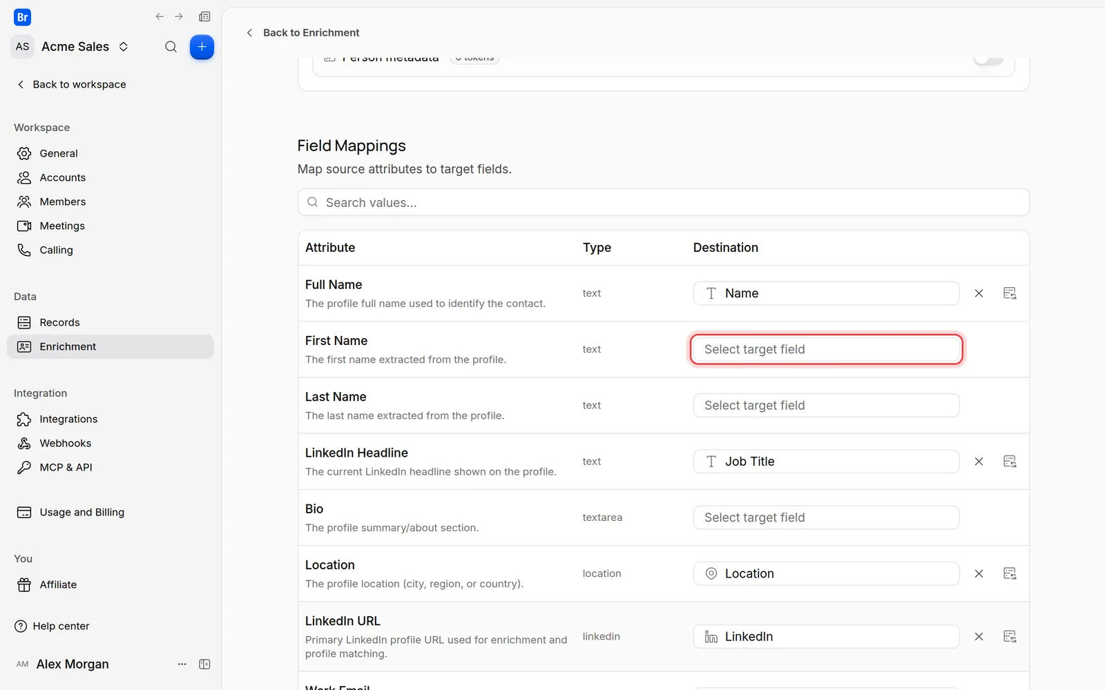Image resolution: width=1105 pixels, height=690 pixels.
Task: Change the Name destination dropdown for Full Name
Action: (826, 293)
